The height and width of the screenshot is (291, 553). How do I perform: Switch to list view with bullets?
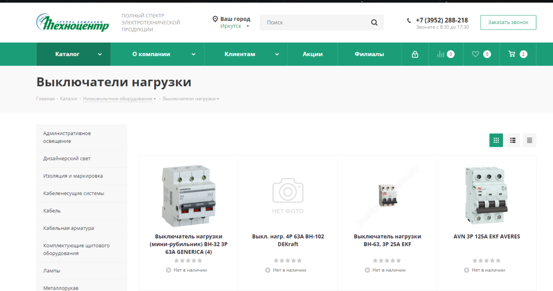click(x=513, y=140)
